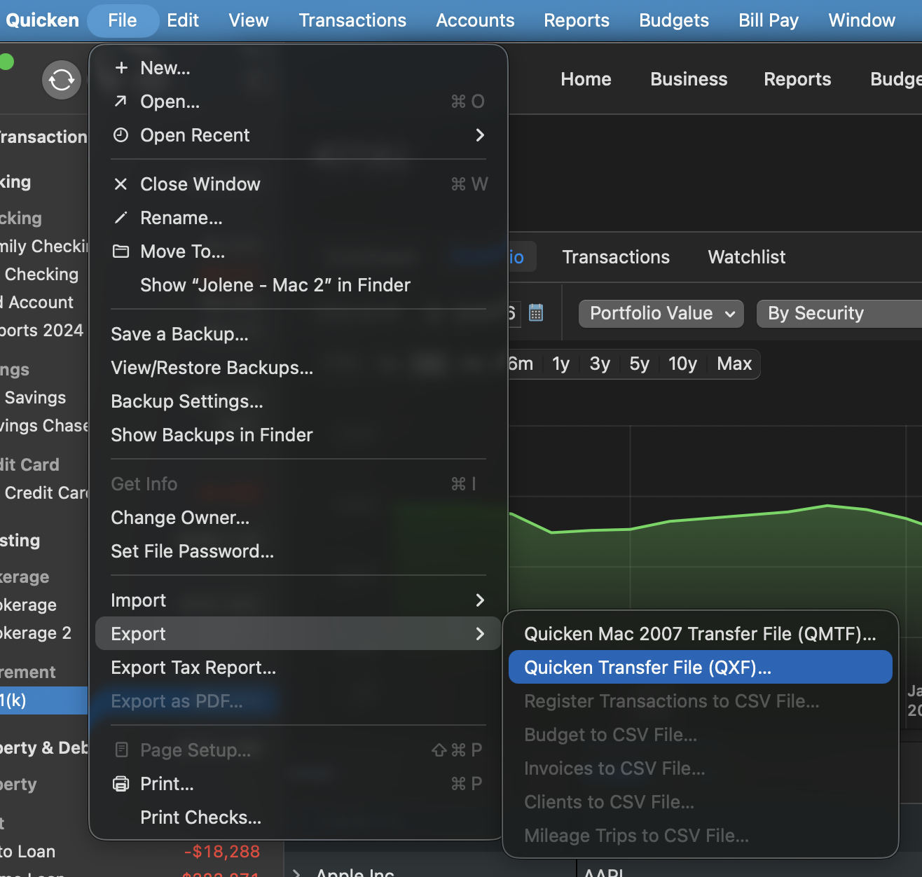The image size is (922, 877).
Task: Click the plus icon beside New...
Action: [121, 67]
